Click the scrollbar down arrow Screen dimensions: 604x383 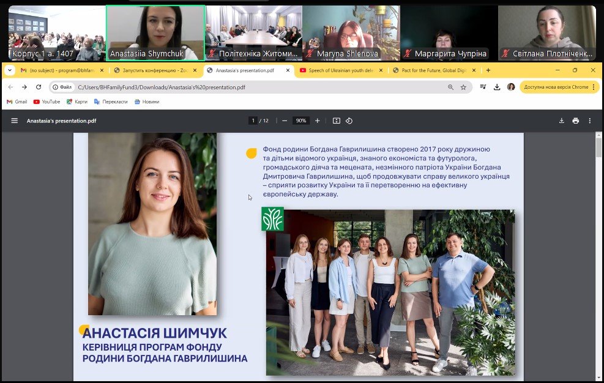pos(598,377)
